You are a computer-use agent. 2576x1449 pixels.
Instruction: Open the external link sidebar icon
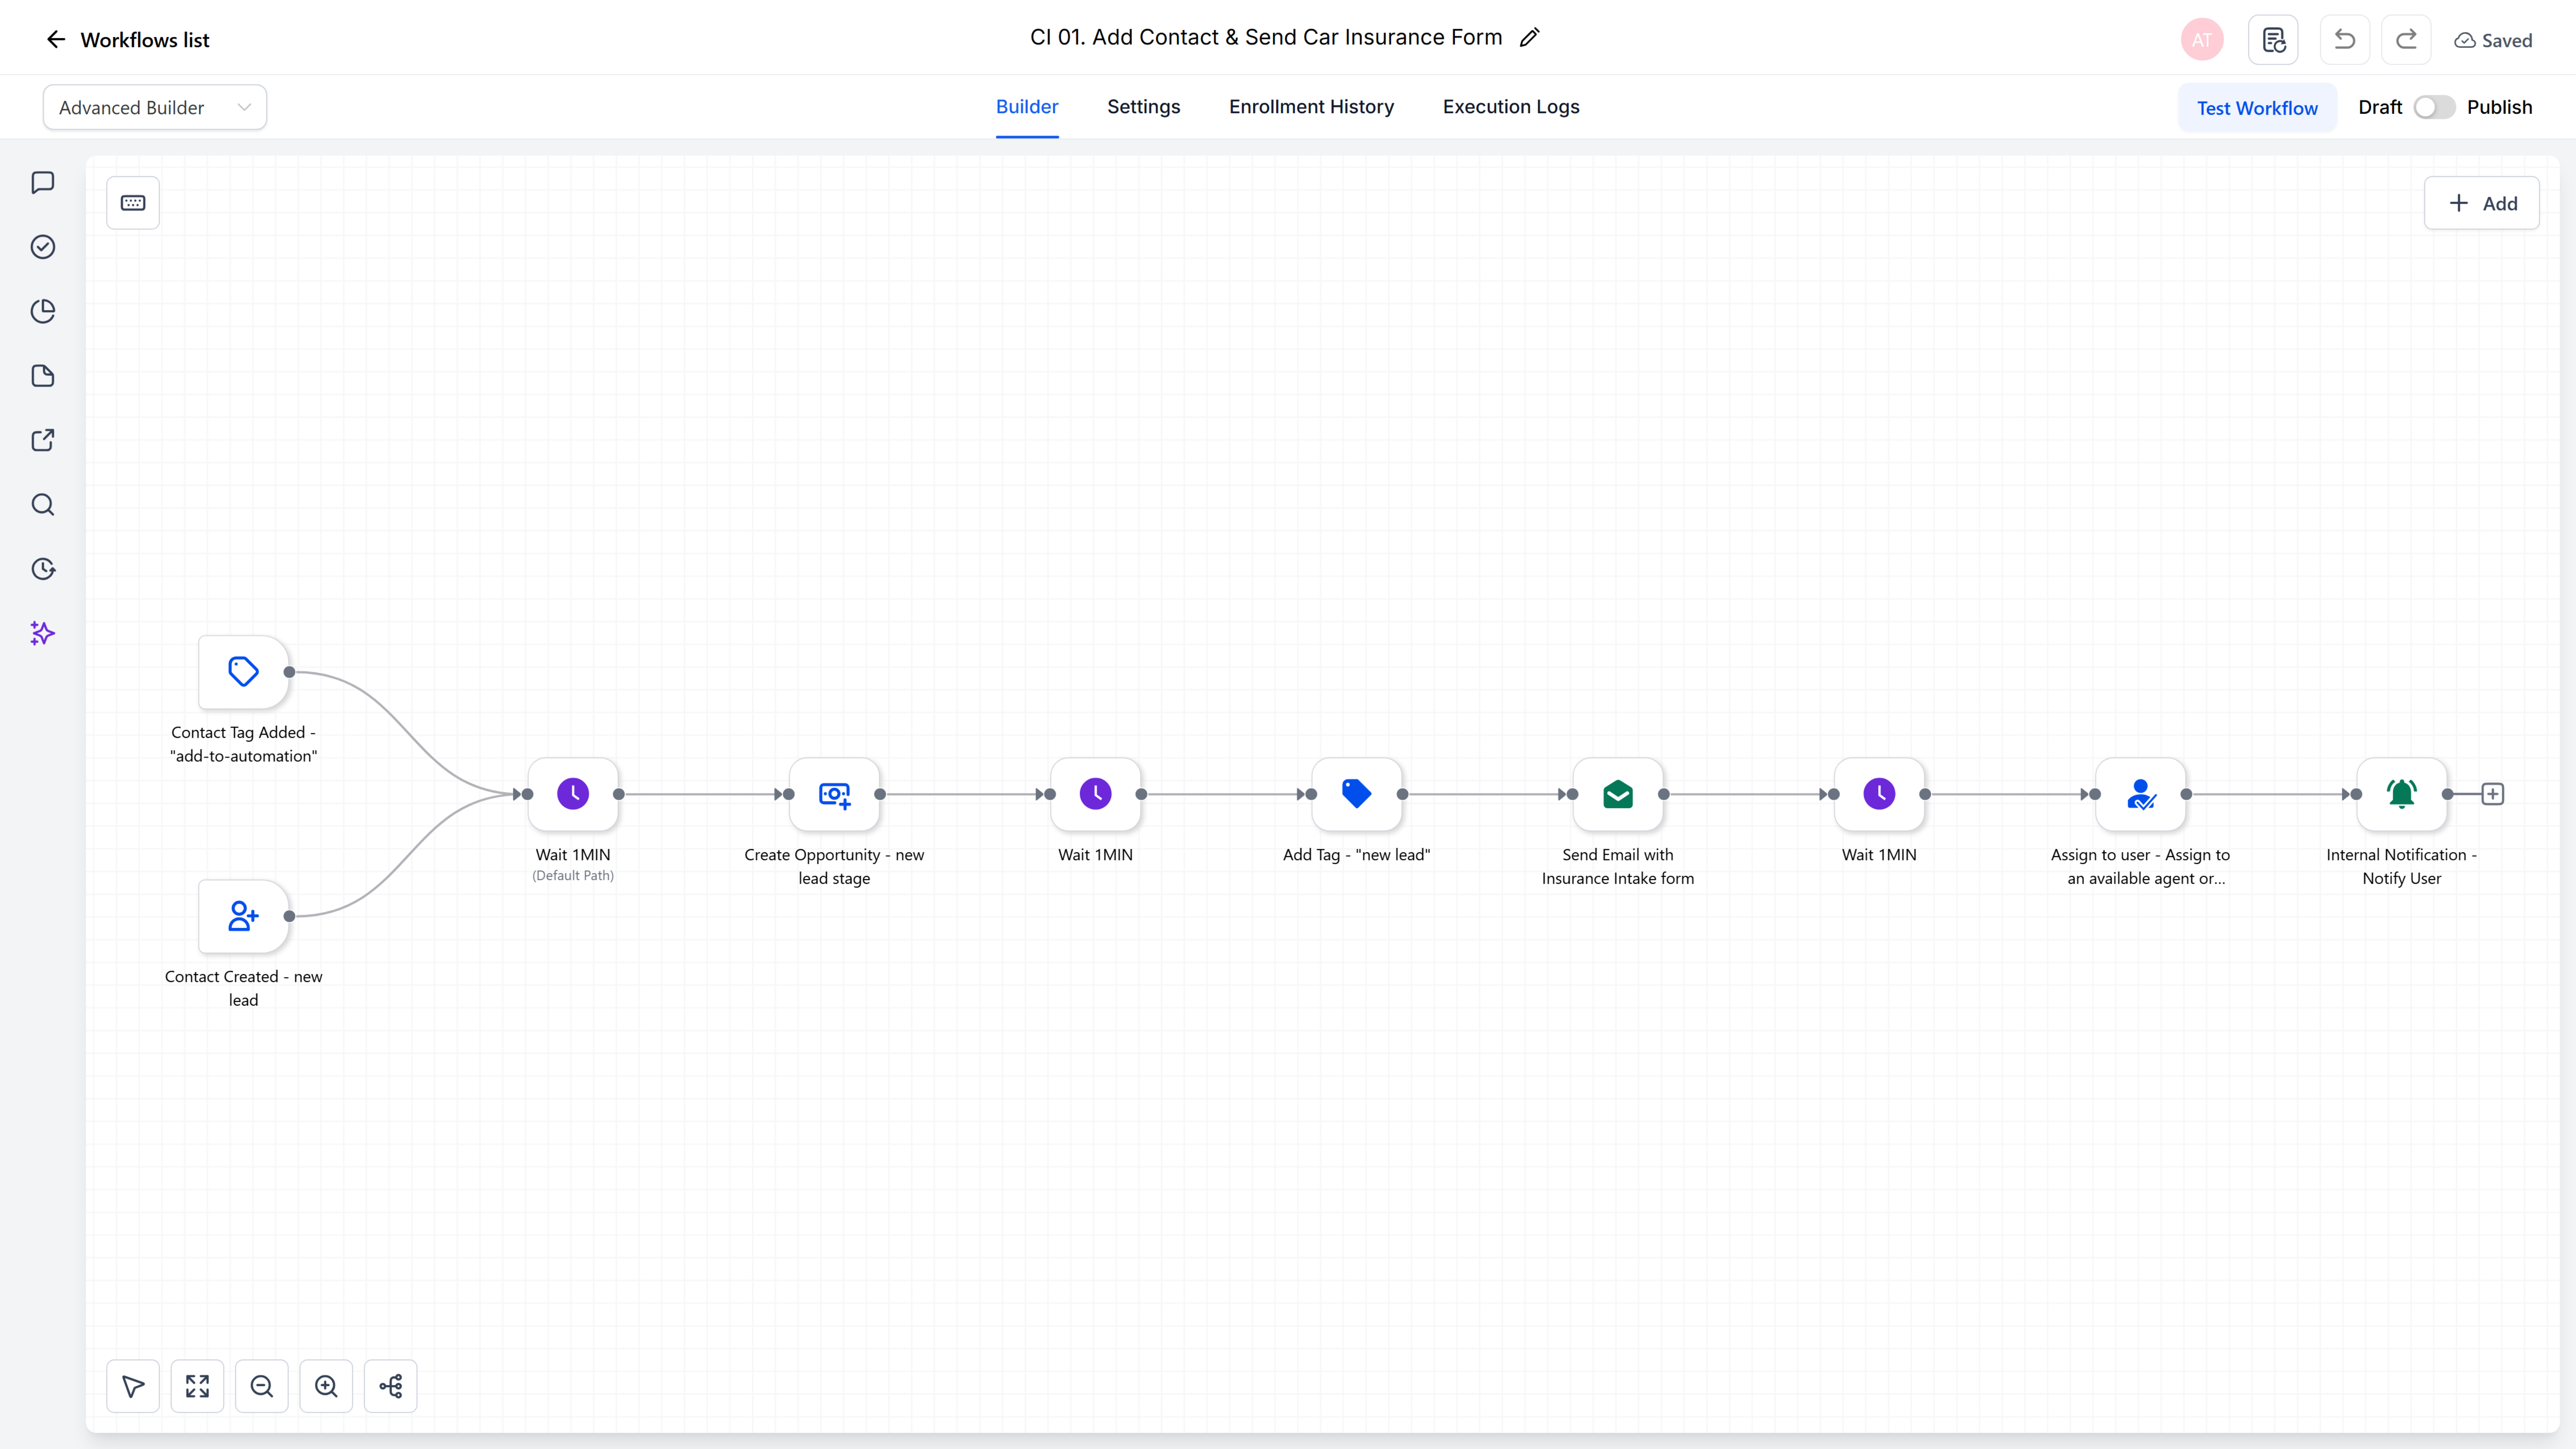43,440
